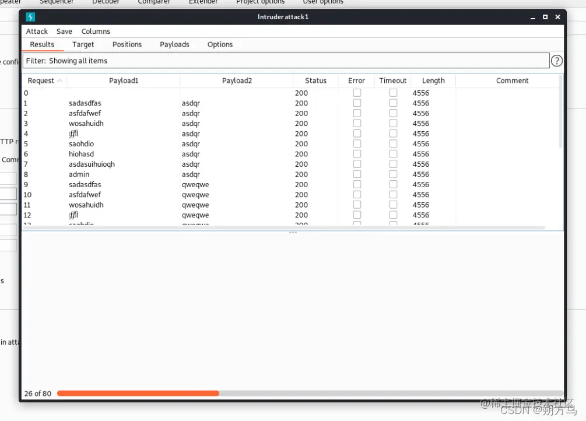The height and width of the screenshot is (421, 586).
Task: Select the row with payload sadasdfas and asdqr
Action: tap(291, 103)
